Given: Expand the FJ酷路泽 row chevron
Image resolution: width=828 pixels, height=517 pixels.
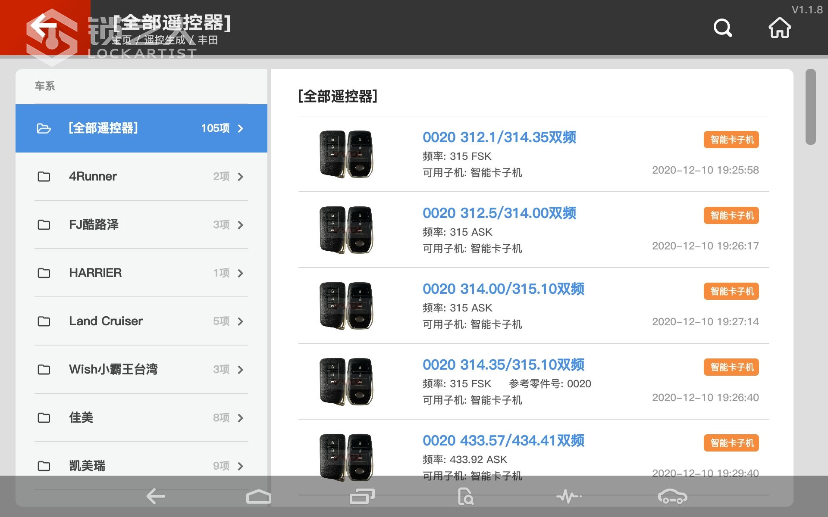Looking at the screenshot, I should coord(241,225).
